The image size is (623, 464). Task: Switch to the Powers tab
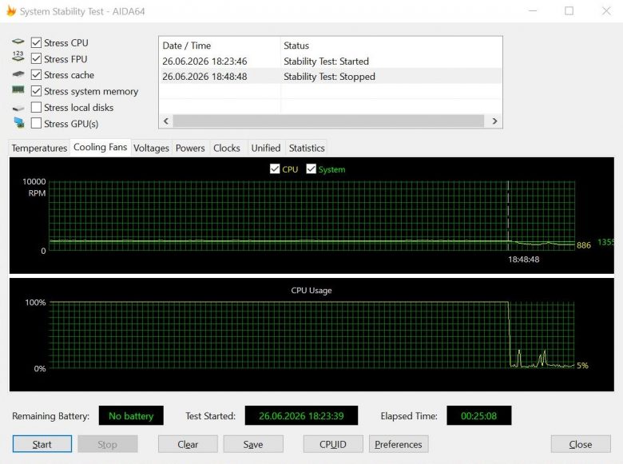coord(190,148)
